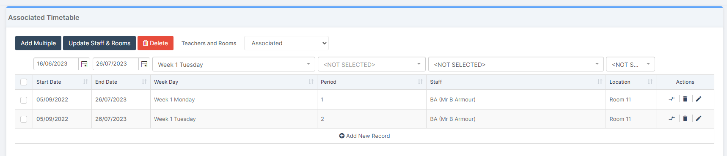Click the swap icon for Week 1 Tuesday row
This screenshot has width=727, height=156.
pyautogui.click(x=672, y=118)
